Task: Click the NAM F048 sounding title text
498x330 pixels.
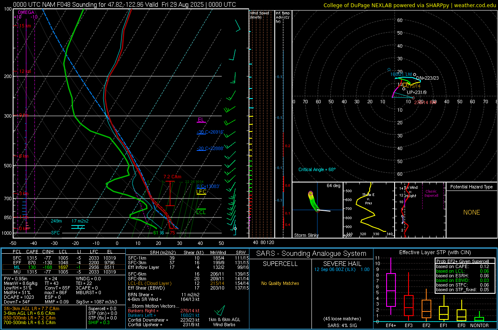Action: 124,5
